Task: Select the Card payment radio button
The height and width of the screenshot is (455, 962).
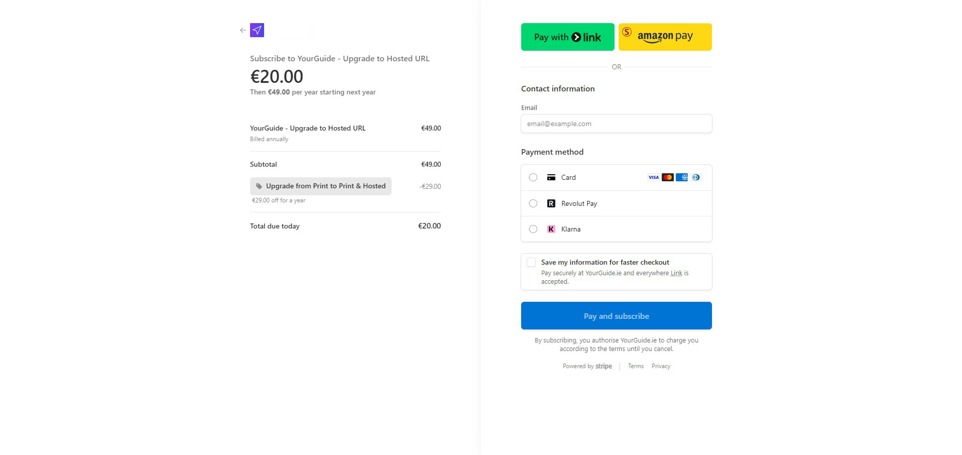Action: tap(533, 177)
